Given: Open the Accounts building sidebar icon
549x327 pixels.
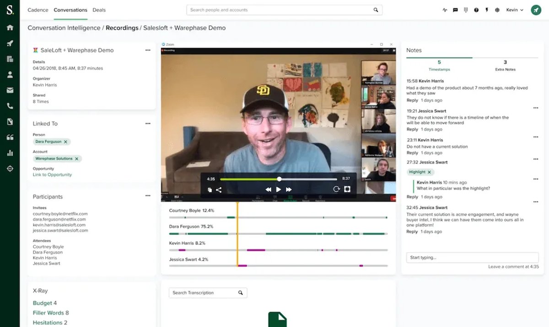Looking at the screenshot, I should [10, 59].
